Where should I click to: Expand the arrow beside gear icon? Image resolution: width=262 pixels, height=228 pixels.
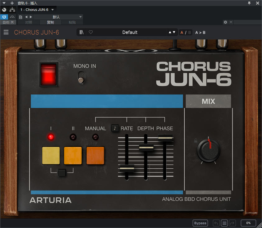(231, 22)
